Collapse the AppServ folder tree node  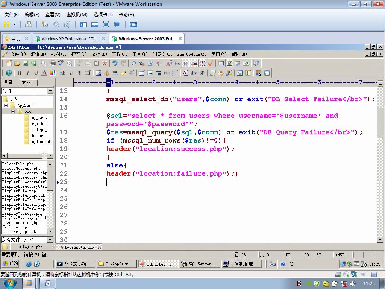(6, 105)
